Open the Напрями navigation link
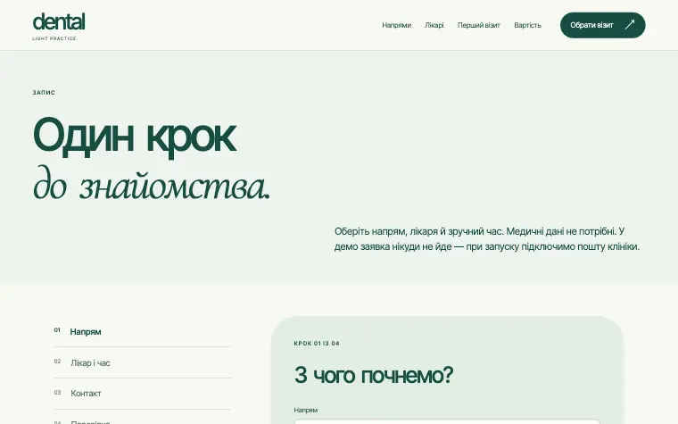 point(396,25)
